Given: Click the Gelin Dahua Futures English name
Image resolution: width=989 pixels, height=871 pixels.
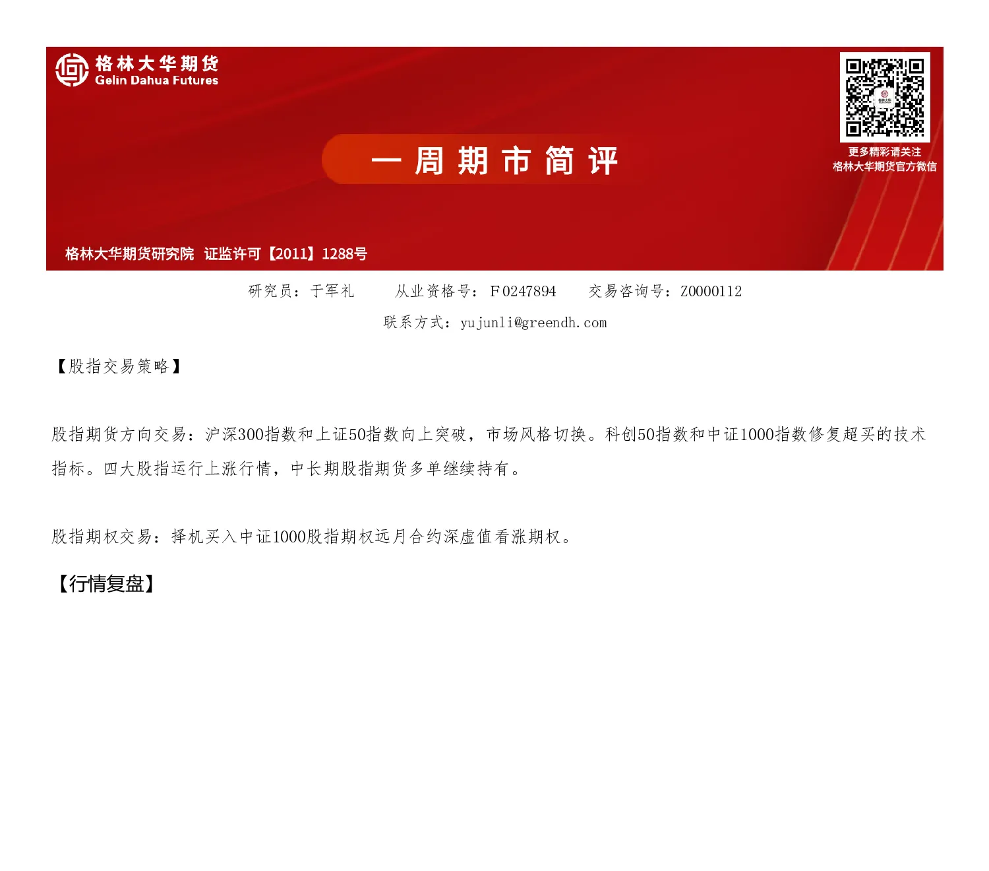Looking at the screenshot, I should tap(157, 81).
